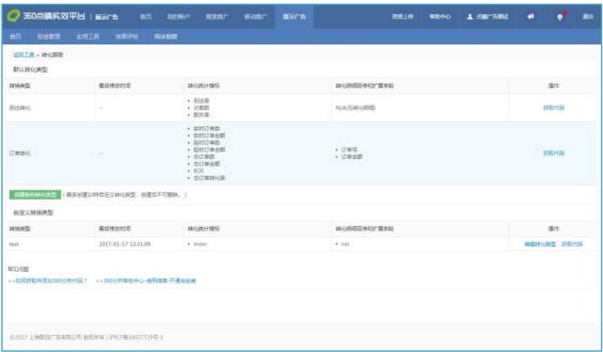This screenshot has width=603, height=352.
Task: Click the 360 green ring logo
Action: (13, 16)
